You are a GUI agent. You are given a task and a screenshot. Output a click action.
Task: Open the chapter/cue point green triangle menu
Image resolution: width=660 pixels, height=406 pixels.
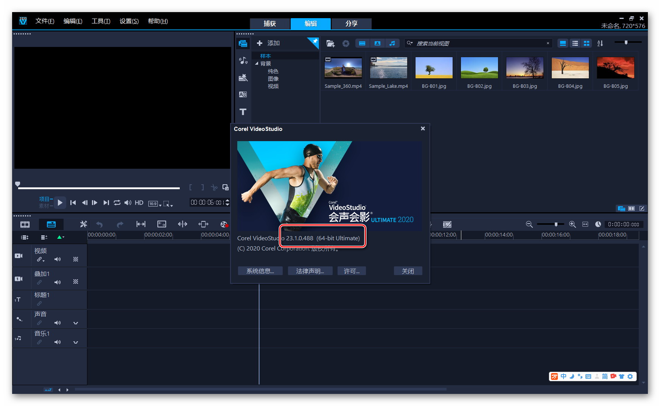point(61,237)
